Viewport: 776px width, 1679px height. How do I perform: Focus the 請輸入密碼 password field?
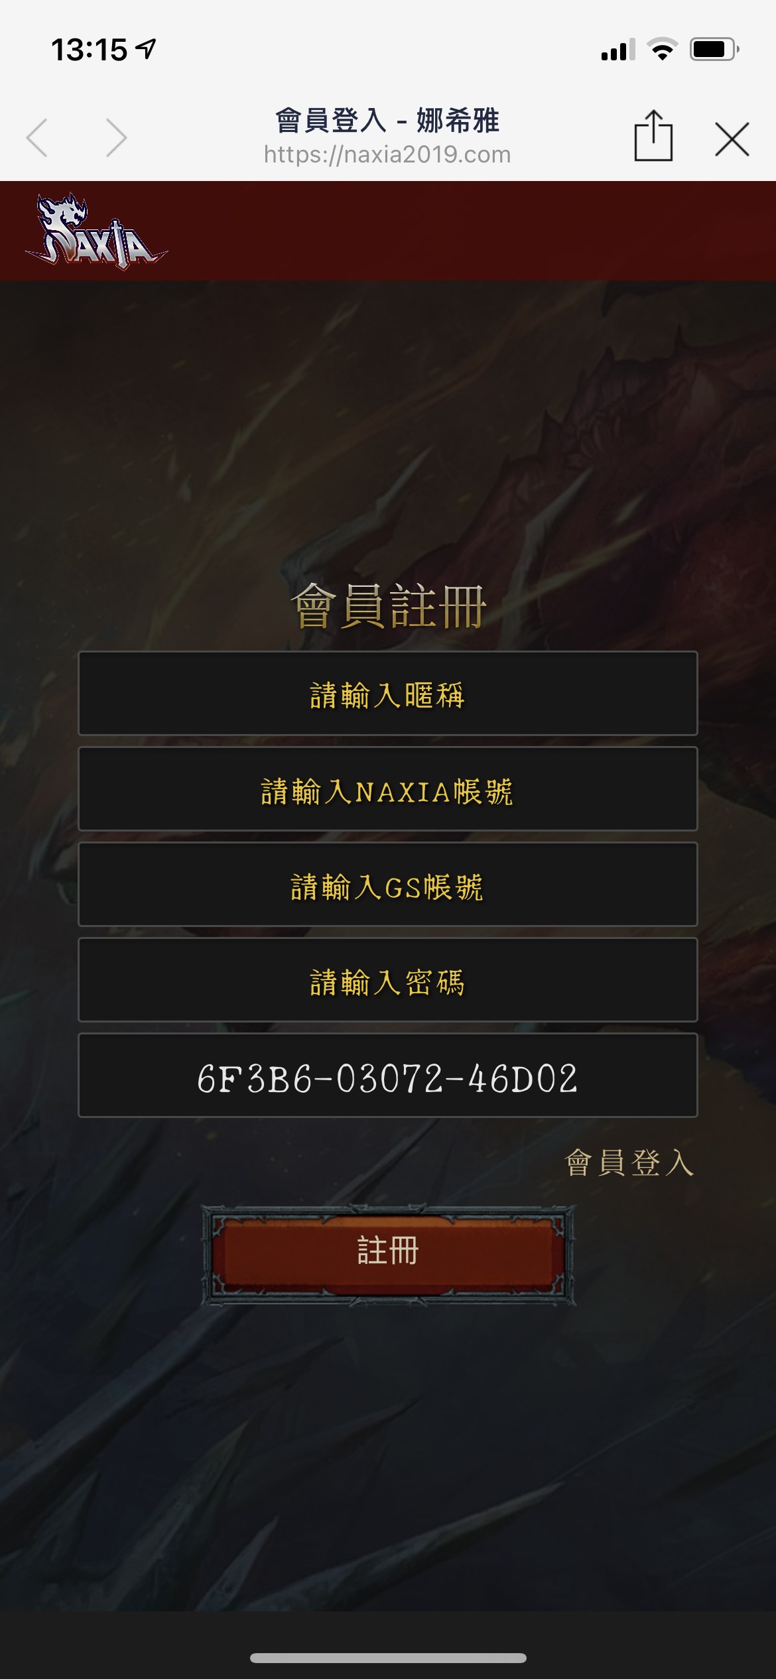click(388, 979)
